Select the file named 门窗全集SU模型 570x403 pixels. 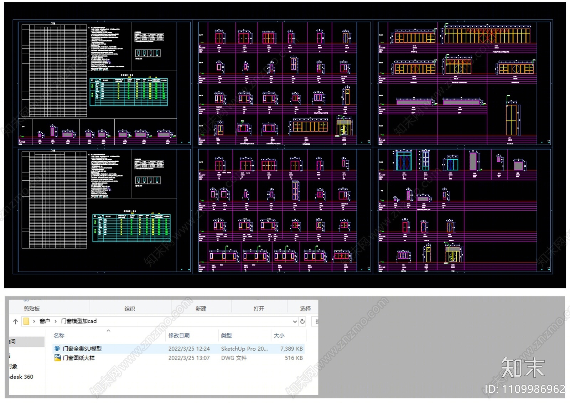(82, 348)
